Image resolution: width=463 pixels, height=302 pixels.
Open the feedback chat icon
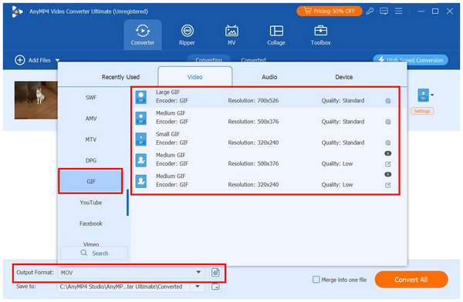[384, 12]
